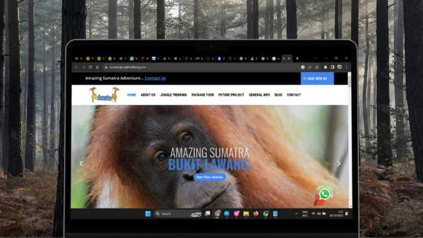The width and height of the screenshot is (423, 238).
Task: Show hidden system tray icons chevron
Action: point(297,214)
